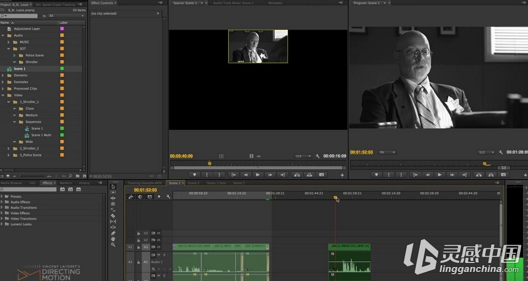The image size is (528, 281).
Task: Select the Slip tool
Action: 113,221
